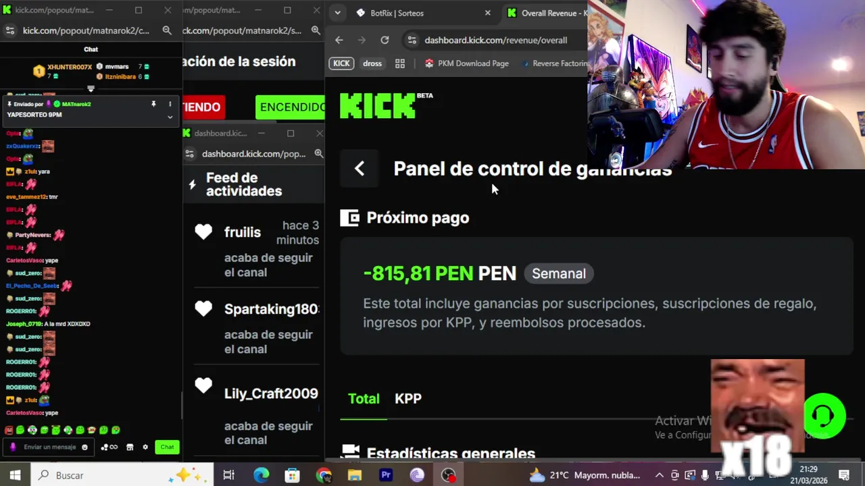
Task: Expand the gifters leaderboard handle
Action: coord(91,88)
